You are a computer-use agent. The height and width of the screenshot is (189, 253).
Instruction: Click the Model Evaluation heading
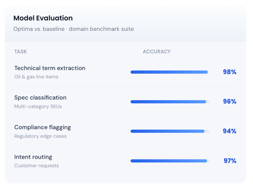tap(43, 18)
